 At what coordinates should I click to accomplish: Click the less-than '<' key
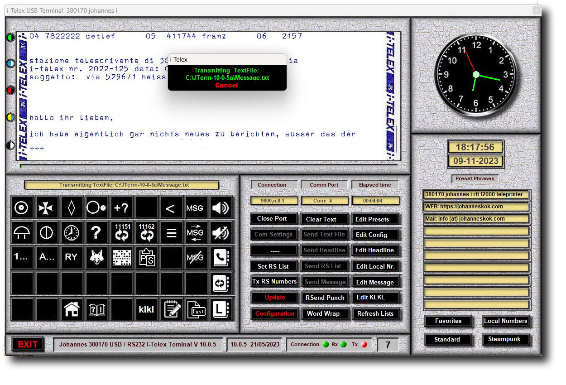171,208
